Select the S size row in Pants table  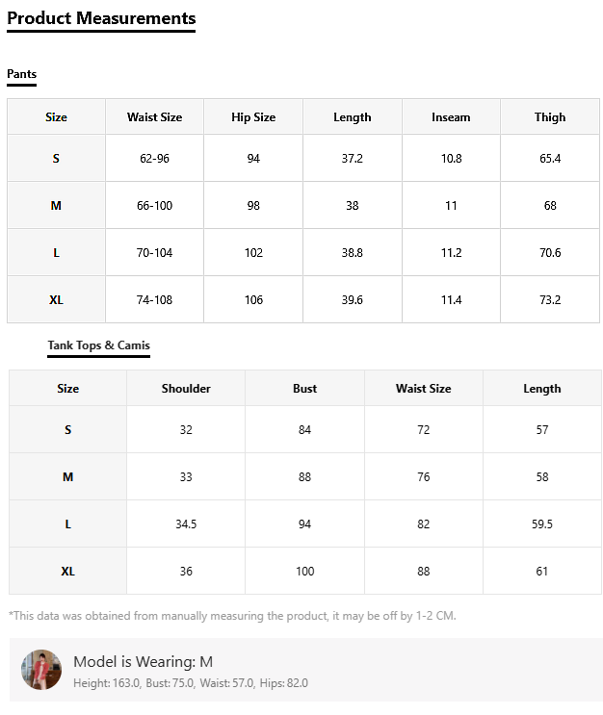tap(56, 159)
